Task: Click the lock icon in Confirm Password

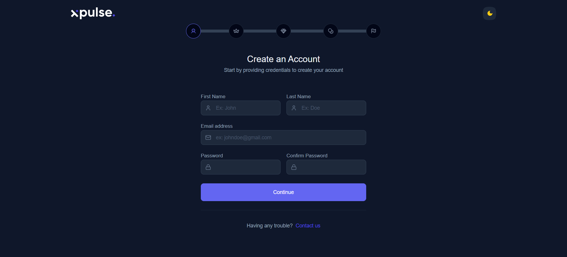Action: coord(294,167)
